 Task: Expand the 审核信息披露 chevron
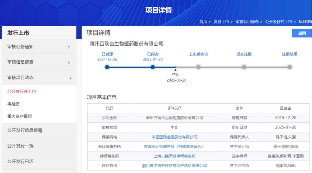(69, 62)
